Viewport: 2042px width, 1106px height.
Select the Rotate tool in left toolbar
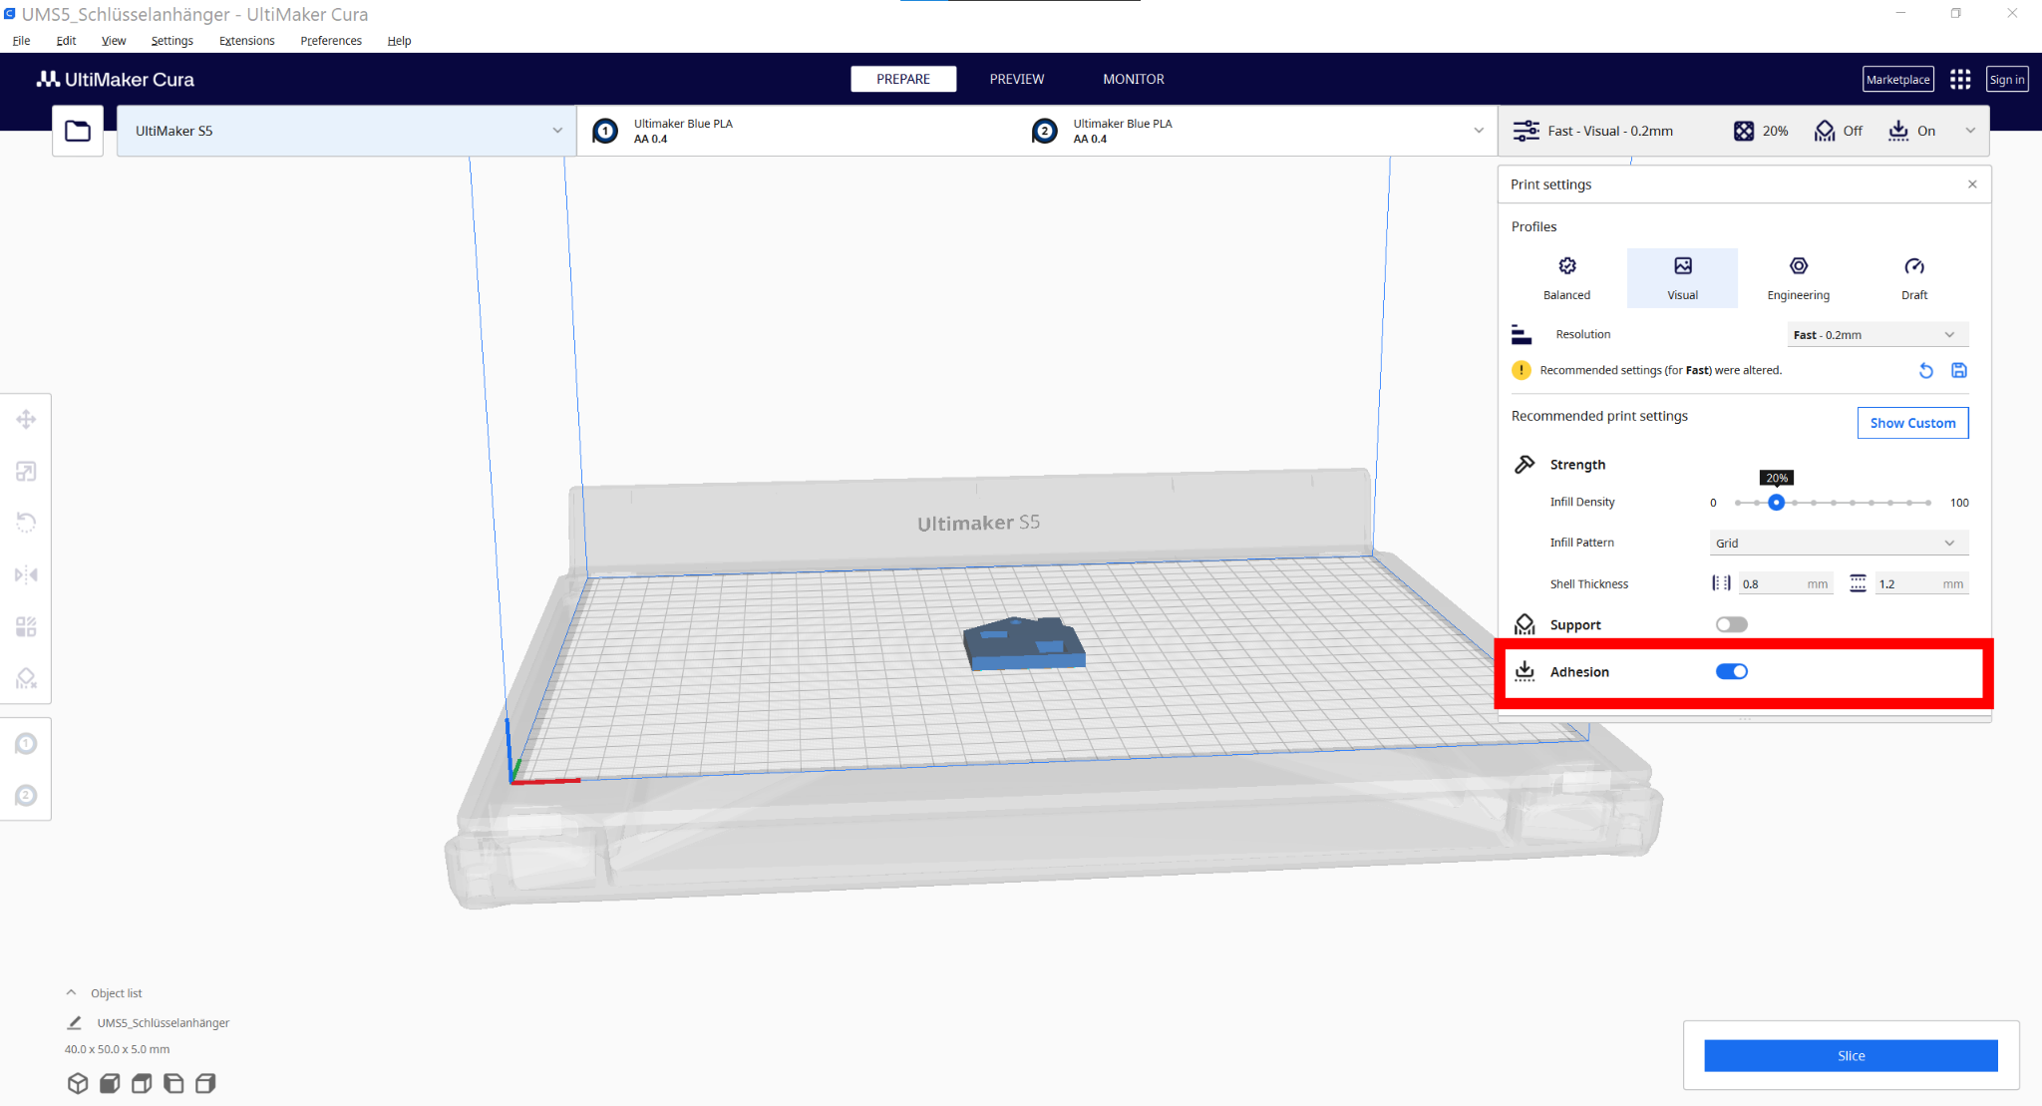point(26,523)
